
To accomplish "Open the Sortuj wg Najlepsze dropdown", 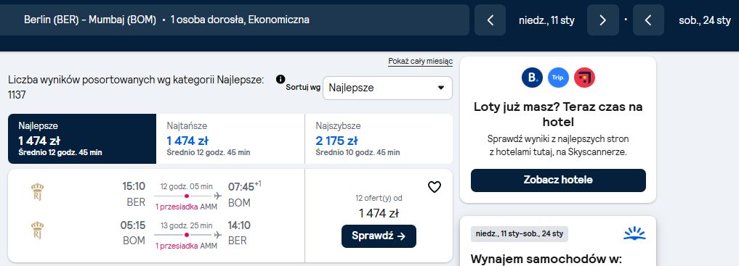I will coord(387,88).
